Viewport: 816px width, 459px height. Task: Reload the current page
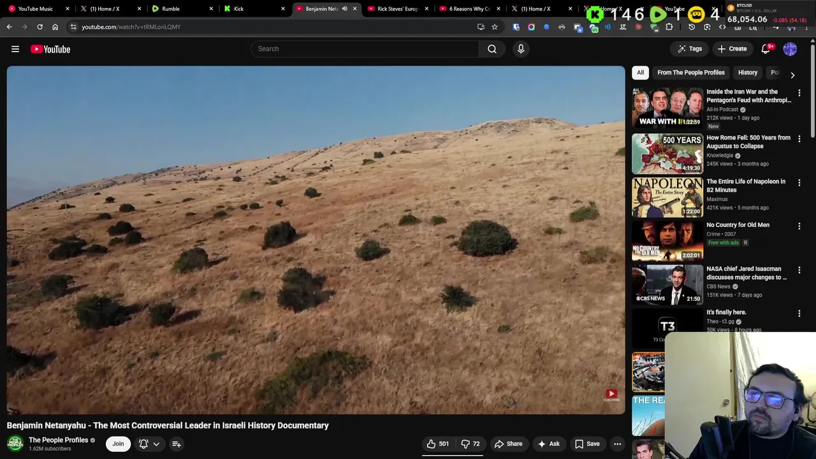click(40, 27)
